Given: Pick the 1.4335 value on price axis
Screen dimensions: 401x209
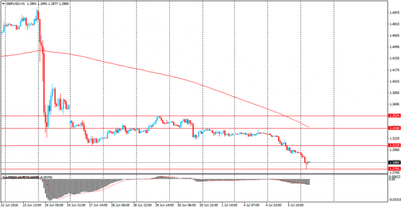Looking at the screenshot, I should [394, 59].
